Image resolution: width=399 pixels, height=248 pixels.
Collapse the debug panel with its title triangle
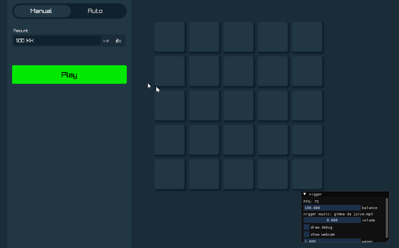click(305, 194)
